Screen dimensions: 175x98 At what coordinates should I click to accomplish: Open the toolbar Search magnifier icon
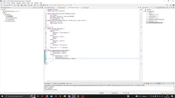(x=167, y=5)
